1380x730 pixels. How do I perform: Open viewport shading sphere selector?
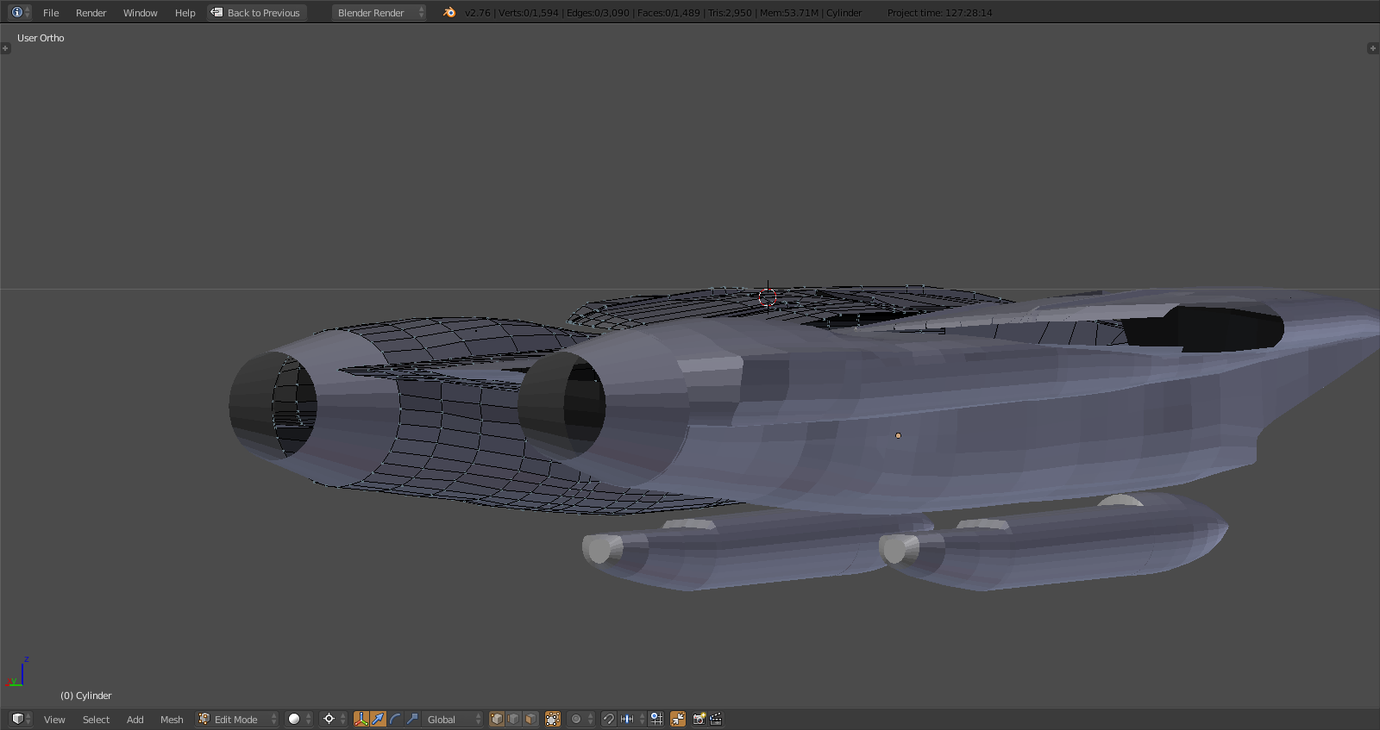pyautogui.click(x=299, y=719)
